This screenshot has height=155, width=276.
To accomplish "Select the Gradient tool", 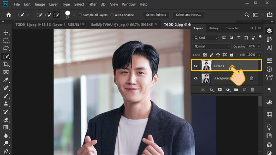I will (x=6, y=127).
